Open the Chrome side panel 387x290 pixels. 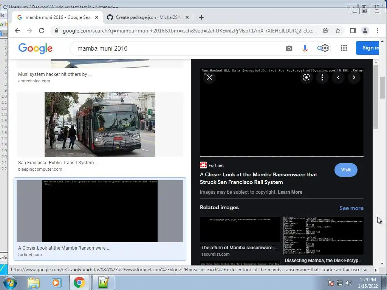[x=353, y=31]
